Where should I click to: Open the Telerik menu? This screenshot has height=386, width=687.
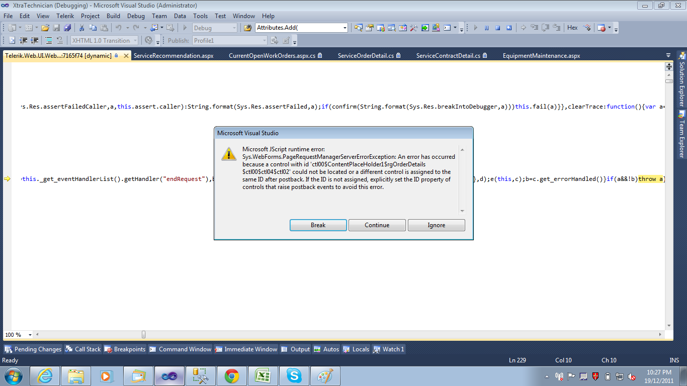click(65, 16)
